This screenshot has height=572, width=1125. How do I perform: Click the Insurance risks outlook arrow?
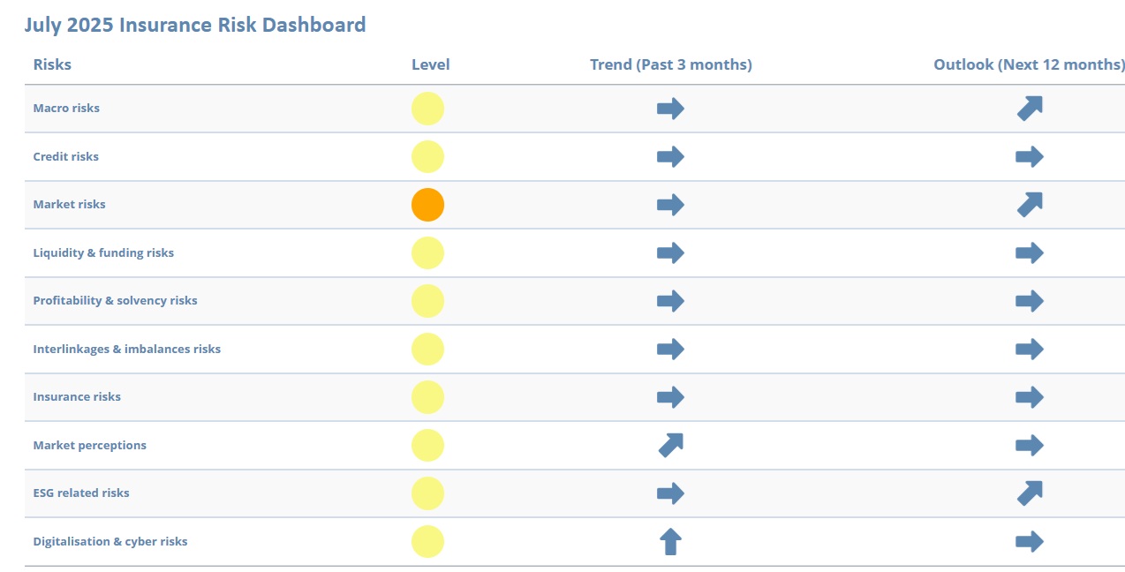pos(1030,397)
